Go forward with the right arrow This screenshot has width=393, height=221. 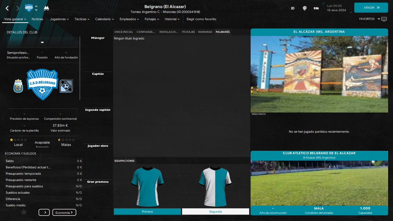[18, 8]
